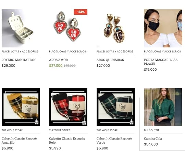Open BULÉ OUTFIT vendor link
The height and width of the screenshot is (157, 185).
tap(151, 130)
